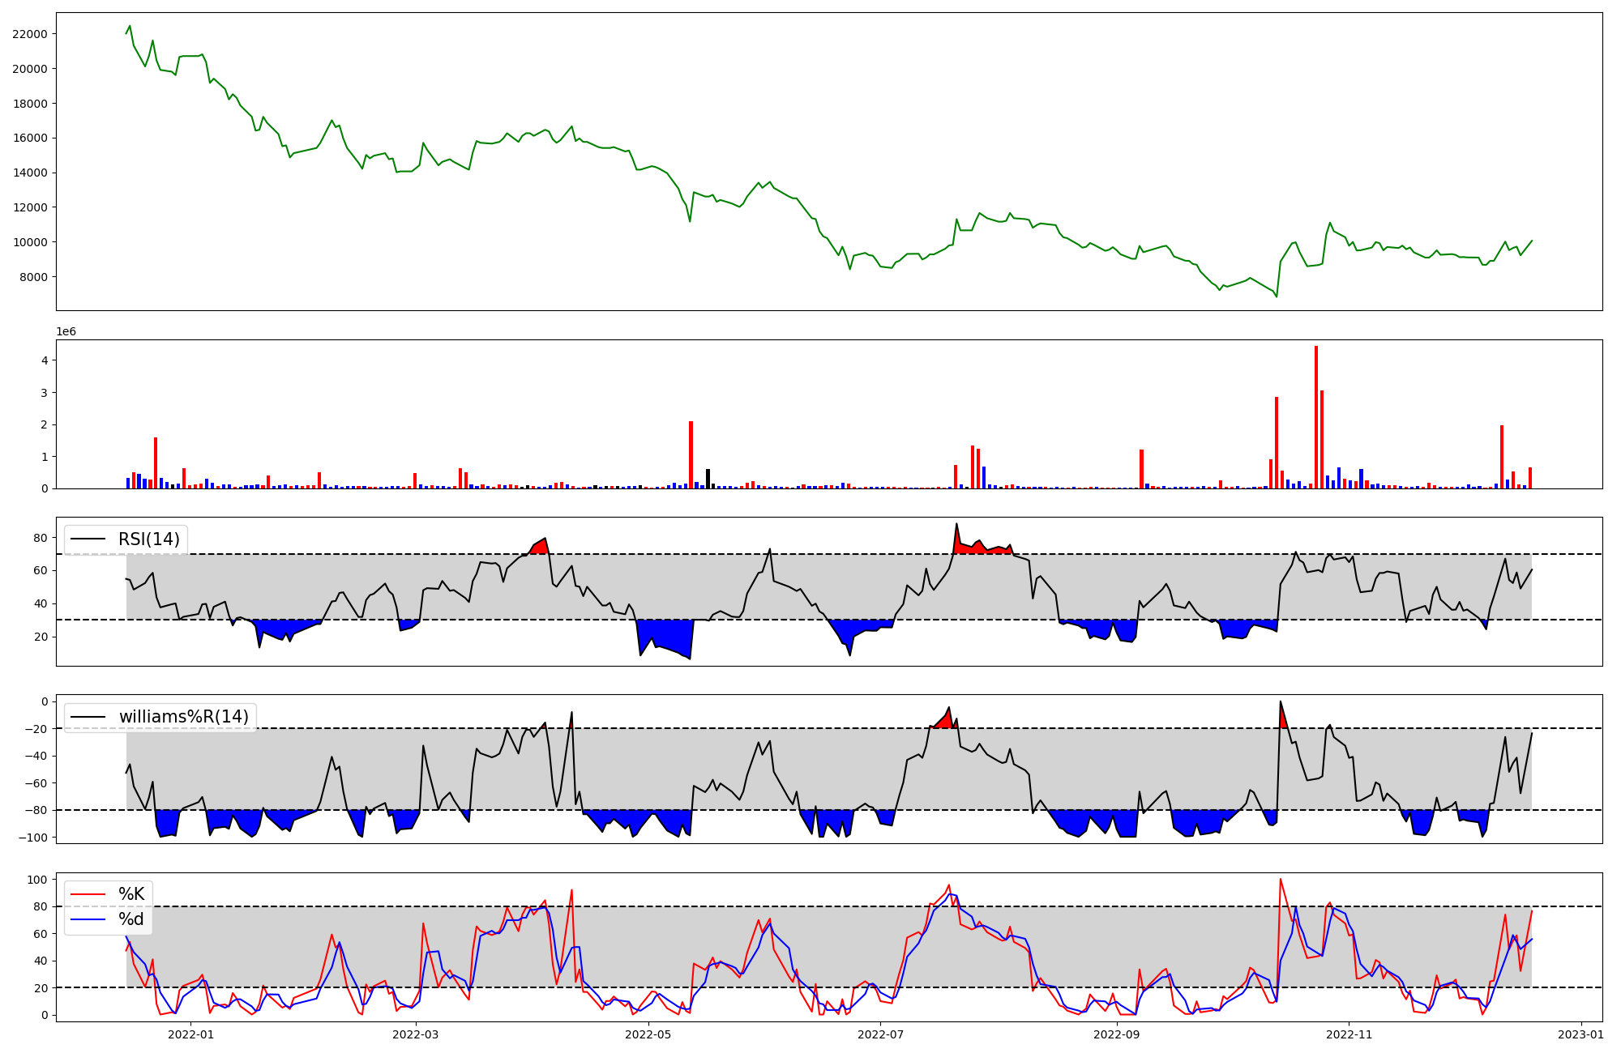Click the 12000 price axis label
1621x1053 pixels.
tap(30, 207)
